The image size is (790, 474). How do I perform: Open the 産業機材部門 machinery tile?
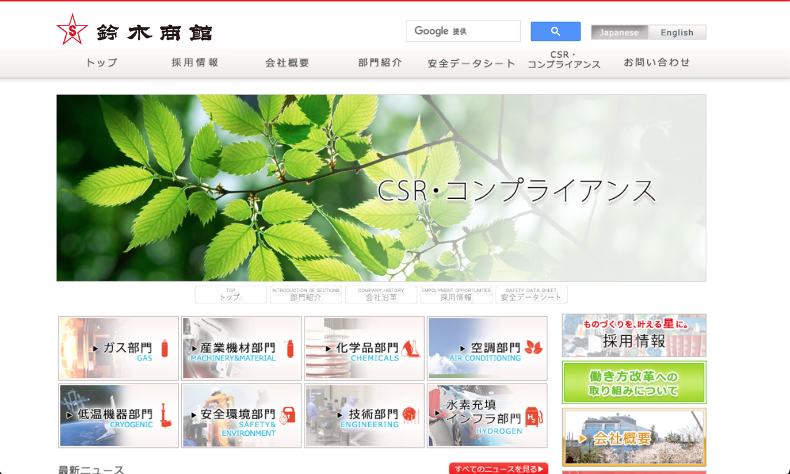click(241, 348)
